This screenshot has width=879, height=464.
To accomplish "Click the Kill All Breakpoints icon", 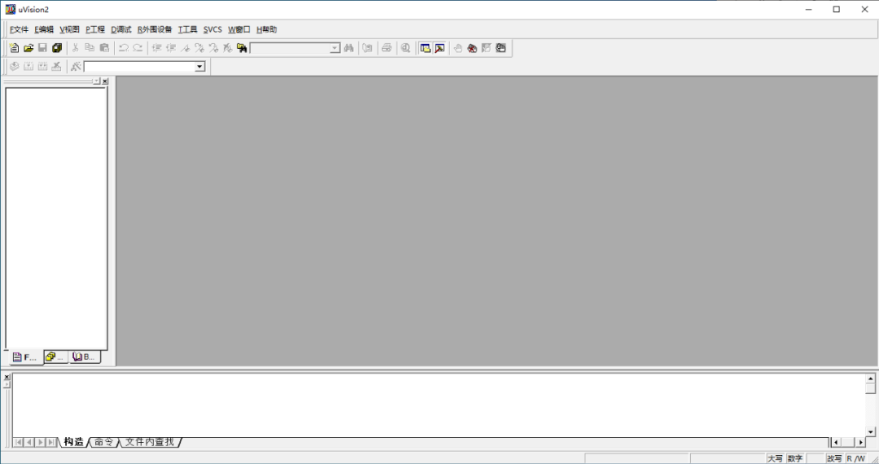I will [x=472, y=48].
